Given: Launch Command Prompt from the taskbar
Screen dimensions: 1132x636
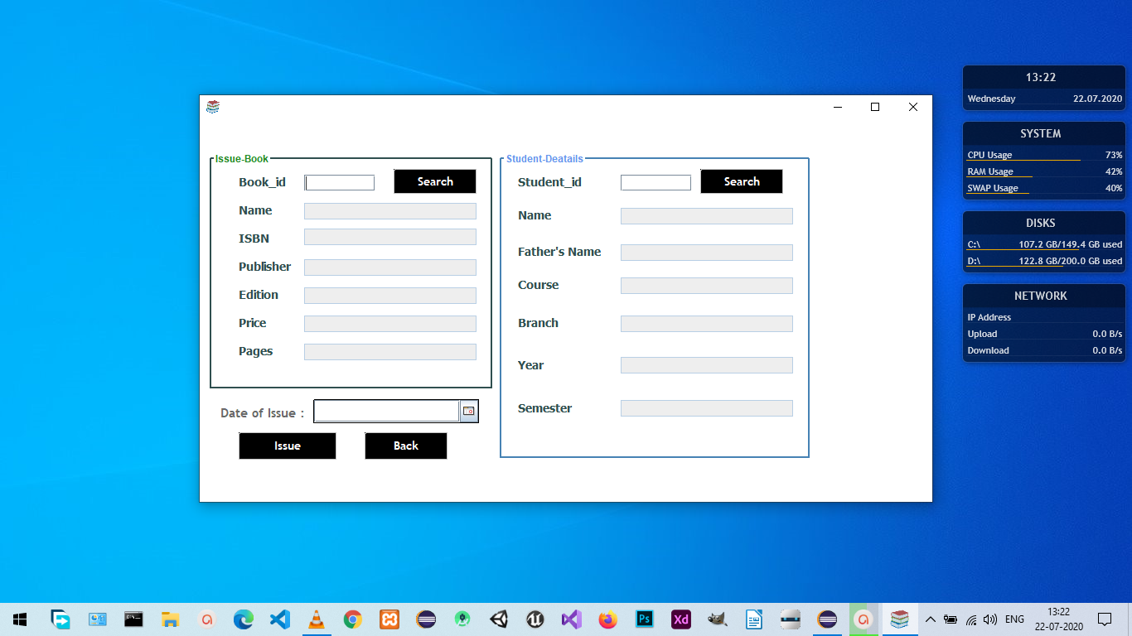Looking at the screenshot, I should [133, 619].
